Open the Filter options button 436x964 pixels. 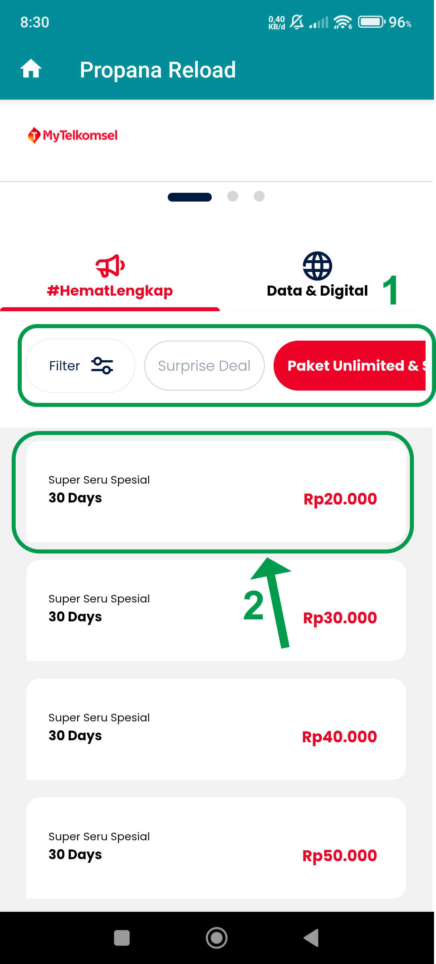coord(80,366)
